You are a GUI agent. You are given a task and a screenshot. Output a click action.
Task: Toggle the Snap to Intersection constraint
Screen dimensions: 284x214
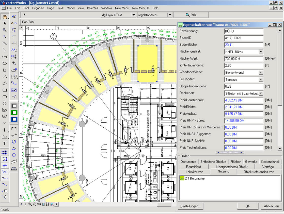coord(5,172)
